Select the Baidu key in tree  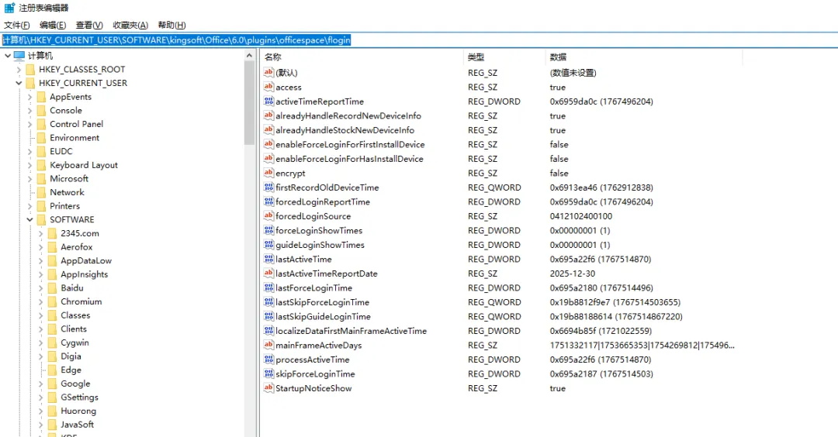pyautogui.click(x=71, y=287)
